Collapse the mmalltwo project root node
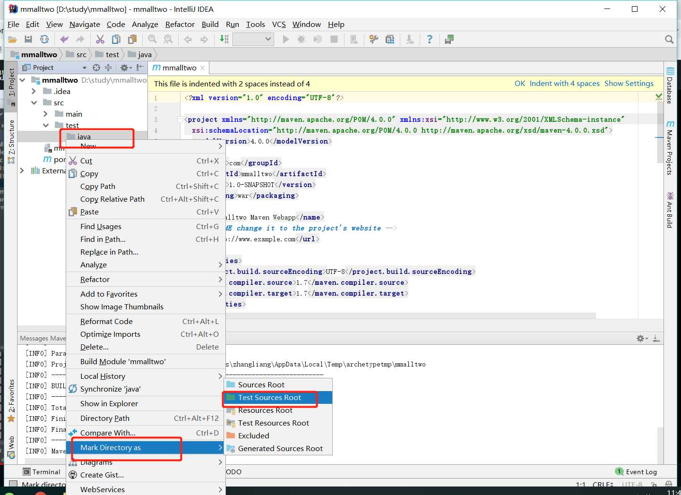 pyautogui.click(x=22, y=80)
